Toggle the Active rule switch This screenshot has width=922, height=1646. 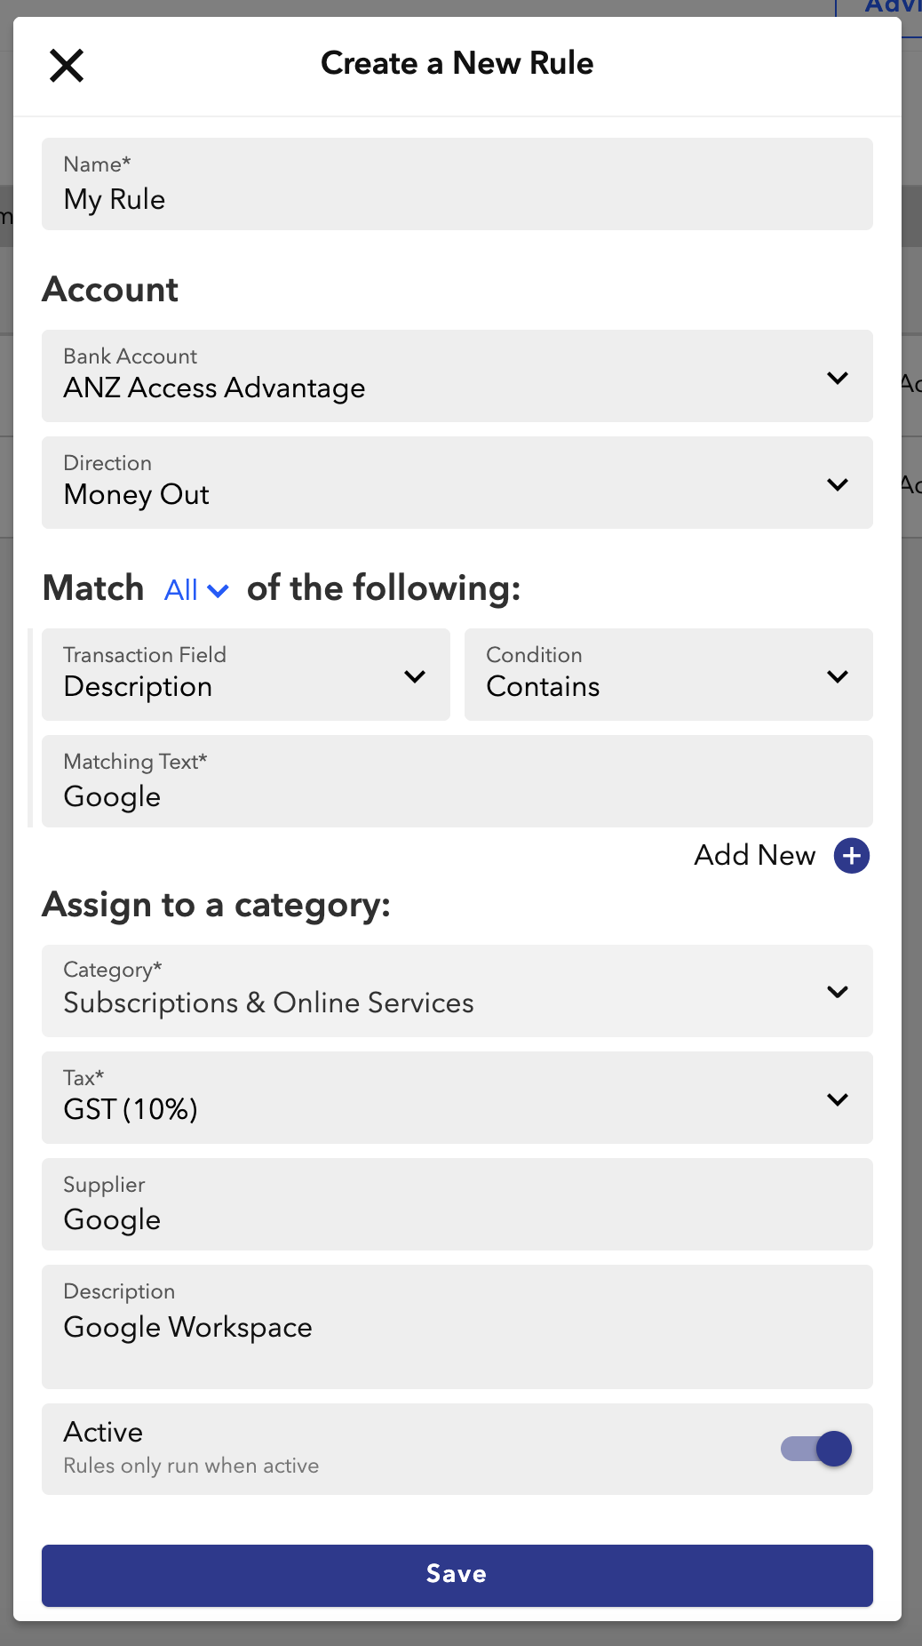click(815, 1449)
